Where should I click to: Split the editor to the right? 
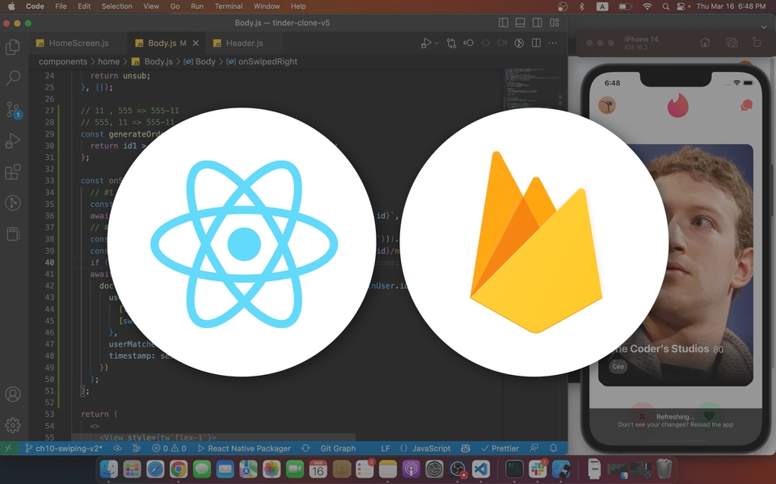point(536,43)
